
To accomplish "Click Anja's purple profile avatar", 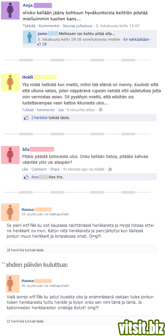I will [10, 11].
